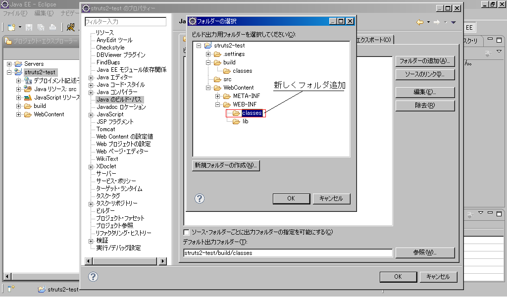Expand the Servers node in Project Explorer
This screenshot has height=297, width=507.
9,64
